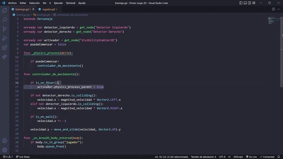
Task: Click body.queue_free() on line 31
Action: [52, 146]
